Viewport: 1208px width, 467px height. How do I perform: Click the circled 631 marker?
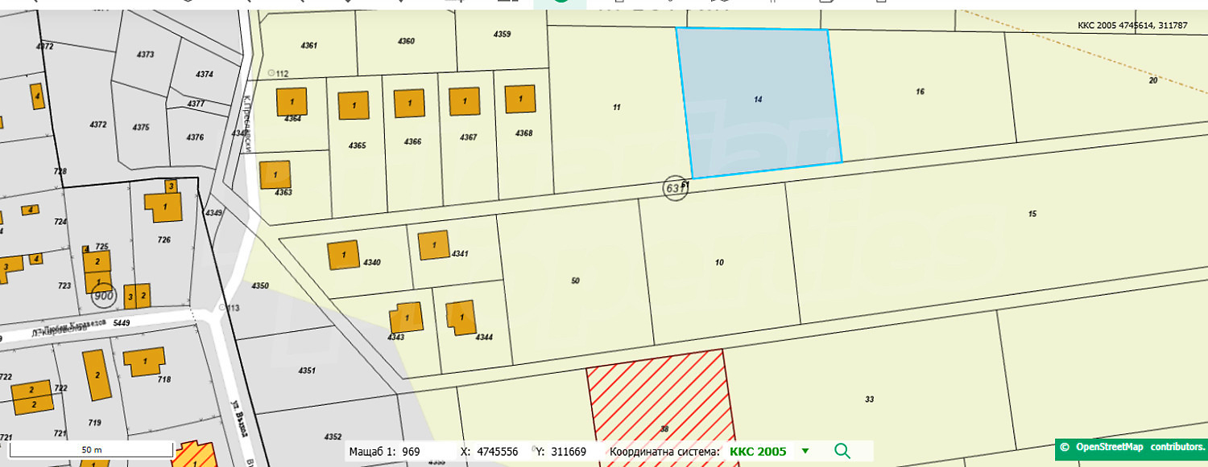(x=676, y=187)
